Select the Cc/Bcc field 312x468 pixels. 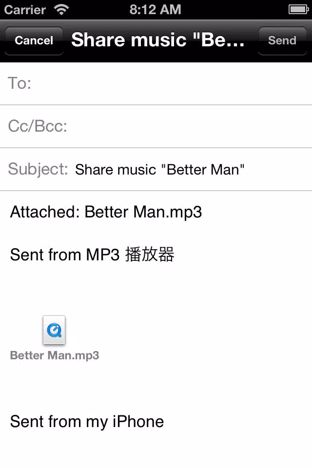pyautogui.click(x=156, y=126)
